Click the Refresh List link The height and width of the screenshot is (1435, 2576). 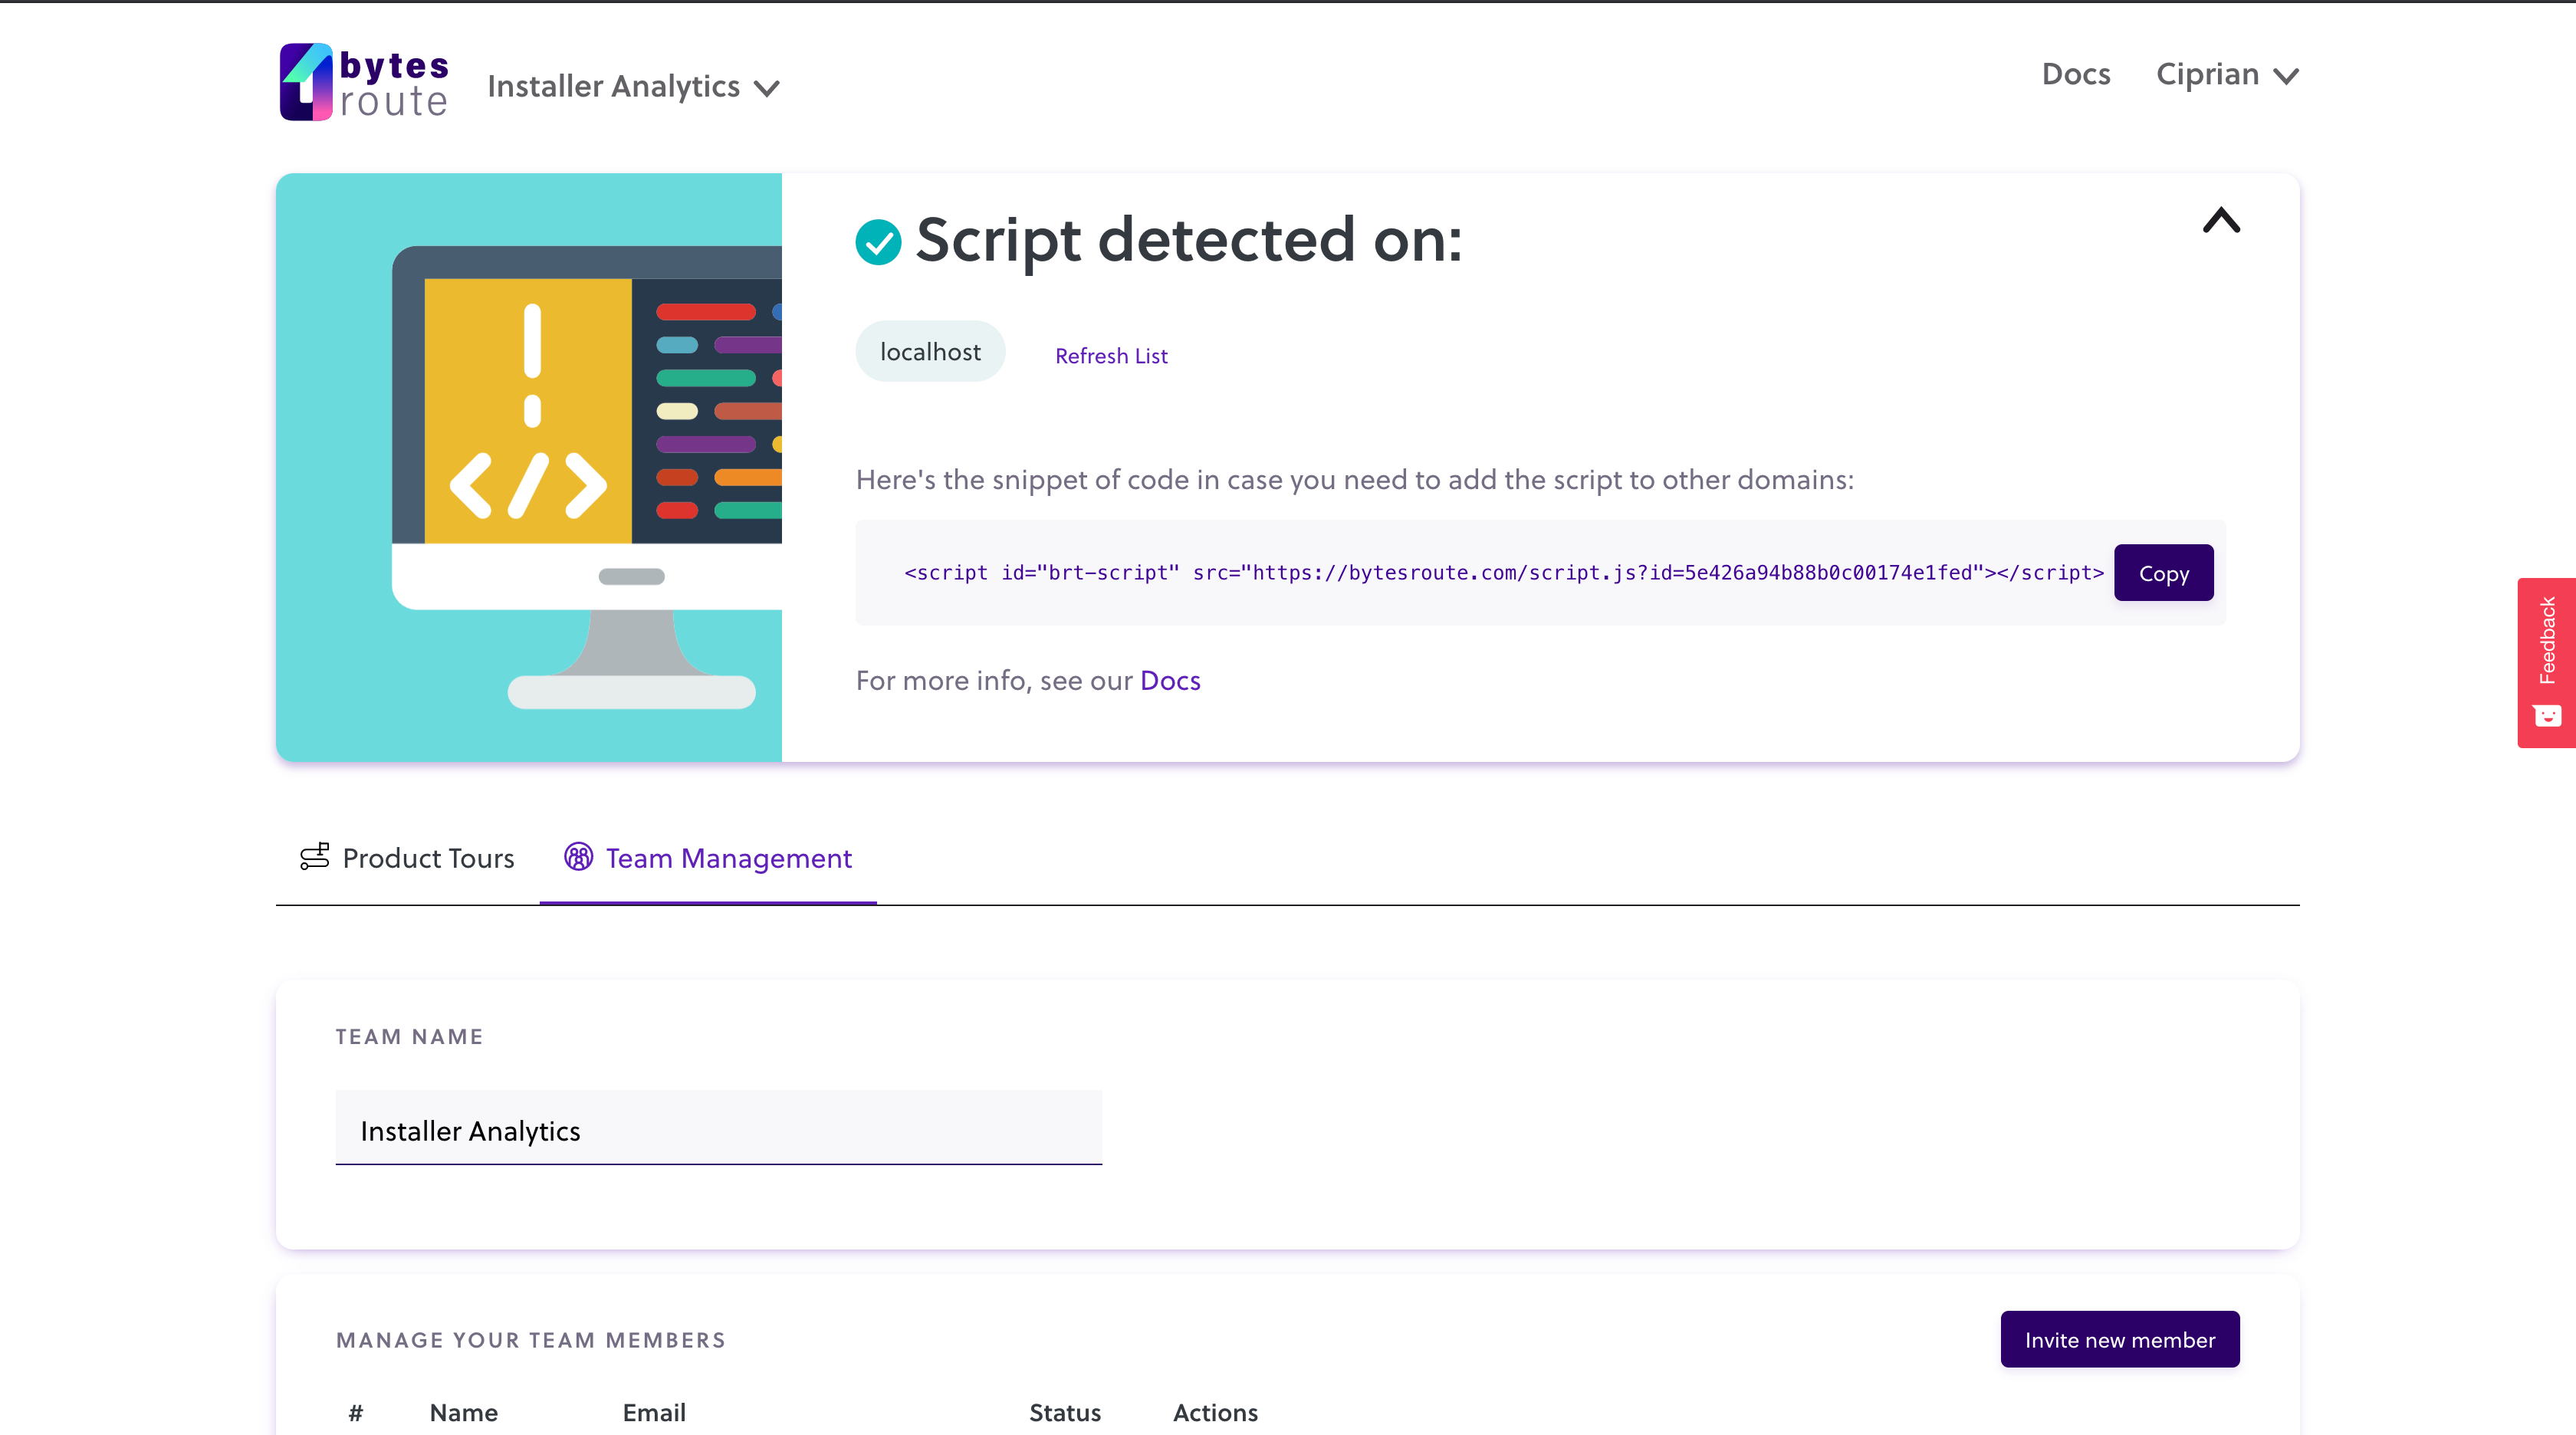1111,356
